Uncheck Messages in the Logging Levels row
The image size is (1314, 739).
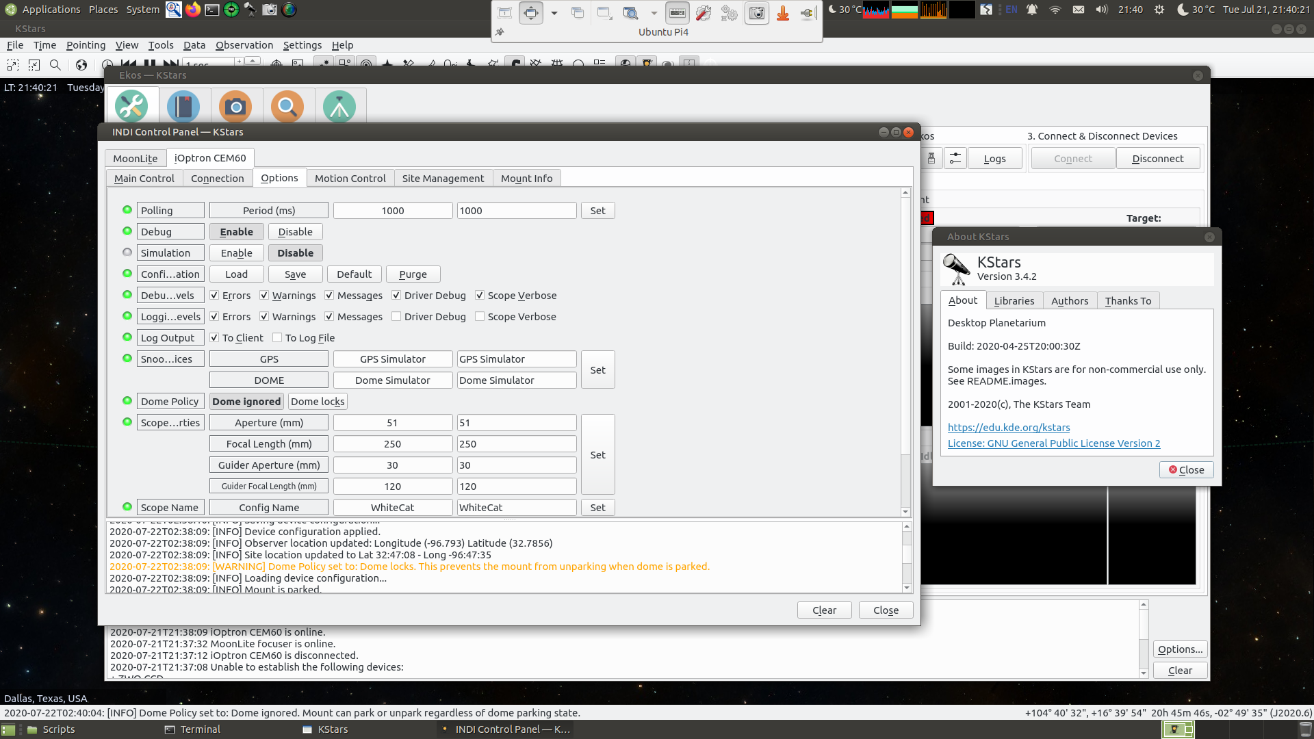[x=329, y=317]
